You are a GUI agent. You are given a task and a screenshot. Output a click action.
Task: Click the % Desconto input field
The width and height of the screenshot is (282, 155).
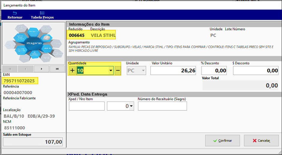pos(214,70)
